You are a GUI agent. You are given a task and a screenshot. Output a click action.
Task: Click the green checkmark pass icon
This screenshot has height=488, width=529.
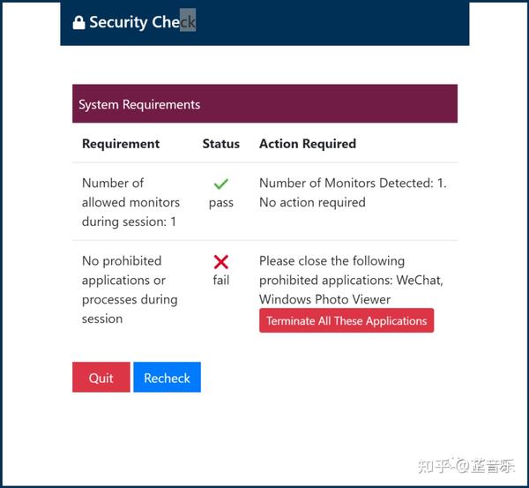click(x=221, y=184)
